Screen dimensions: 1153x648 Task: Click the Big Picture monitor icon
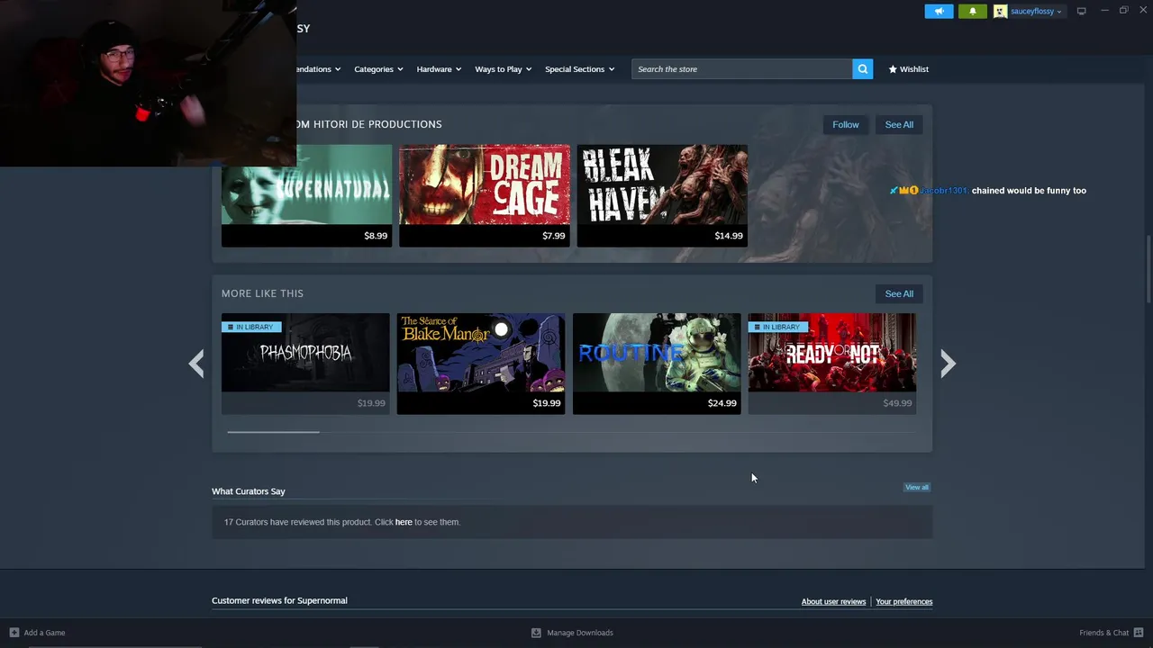[x=1081, y=11]
